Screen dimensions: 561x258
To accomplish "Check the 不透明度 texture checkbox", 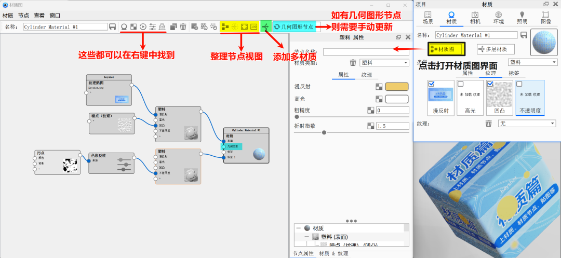I will point(519,84).
